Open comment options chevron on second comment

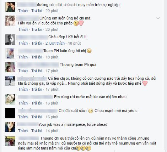click(158, 18)
